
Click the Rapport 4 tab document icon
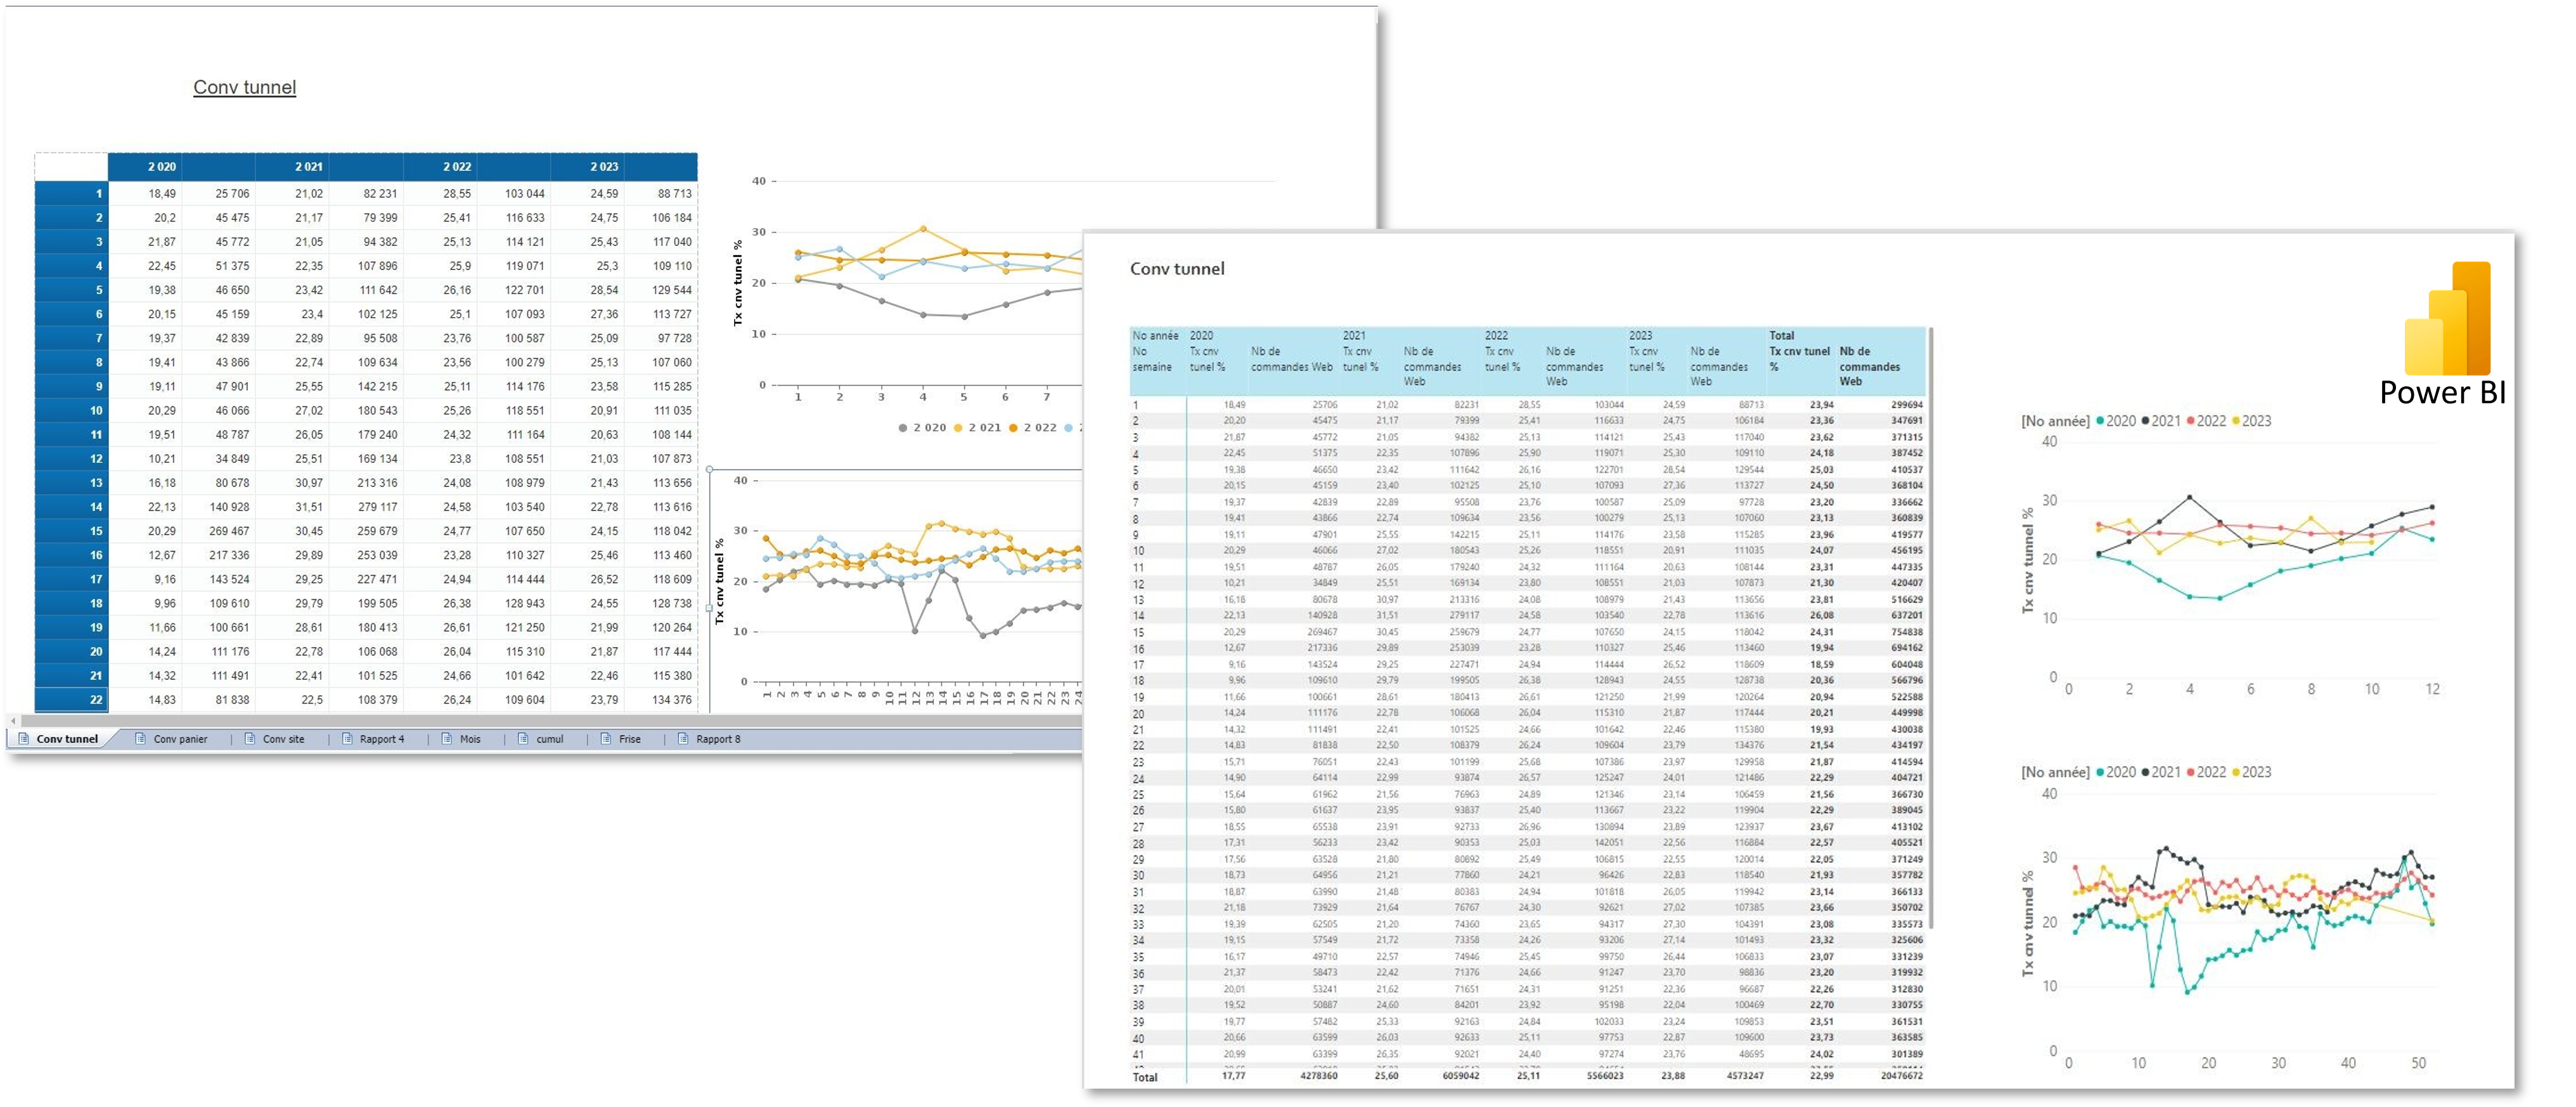tap(347, 739)
